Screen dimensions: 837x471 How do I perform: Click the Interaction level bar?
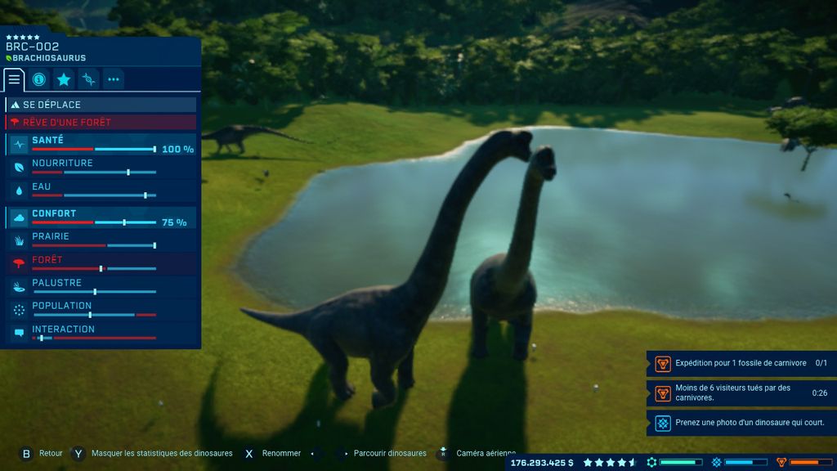click(x=94, y=338)
